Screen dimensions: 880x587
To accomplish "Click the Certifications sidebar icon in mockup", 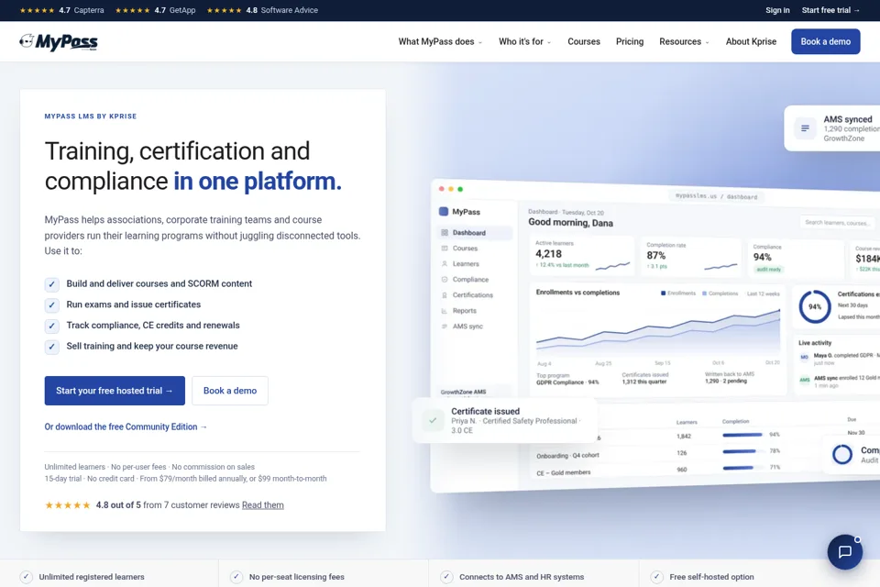I will point(445,295).
